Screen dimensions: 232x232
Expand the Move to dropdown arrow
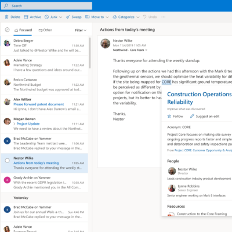tap(107, 17)
